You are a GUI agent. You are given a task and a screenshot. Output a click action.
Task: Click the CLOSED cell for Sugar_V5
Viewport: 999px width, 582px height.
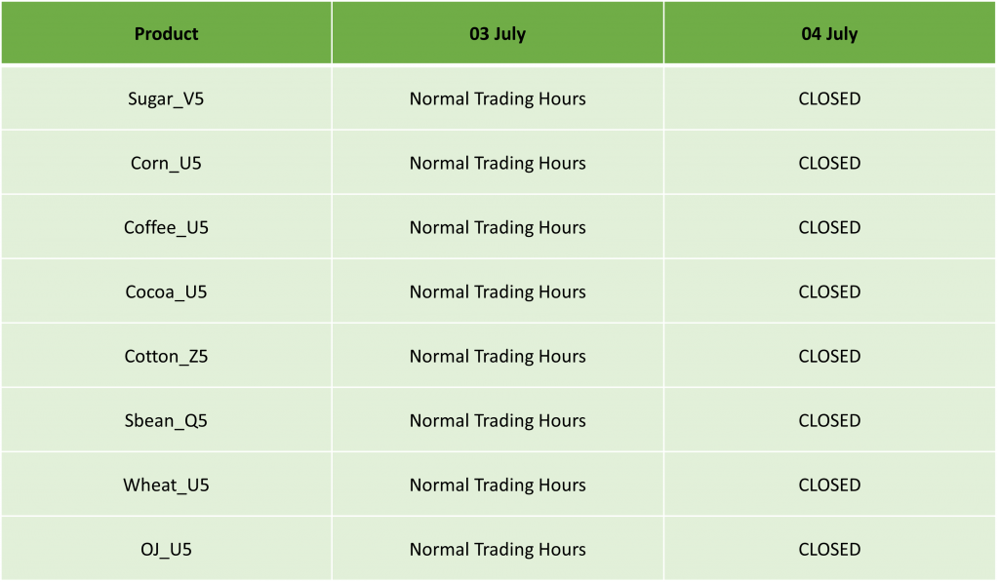[x=829, y=98]
